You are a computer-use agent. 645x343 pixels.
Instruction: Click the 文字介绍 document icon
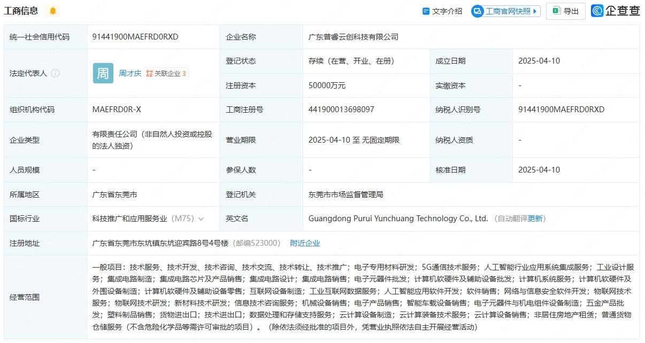(x=426, y=11)
